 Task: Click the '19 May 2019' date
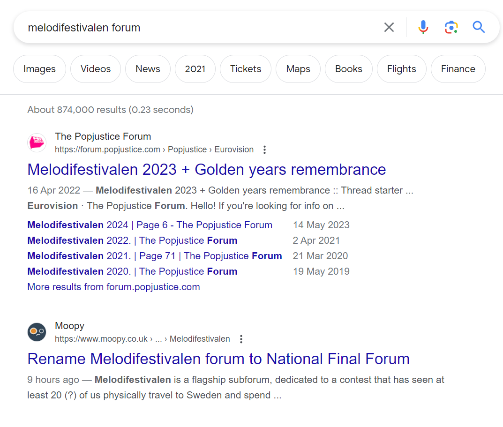(321, 271)
